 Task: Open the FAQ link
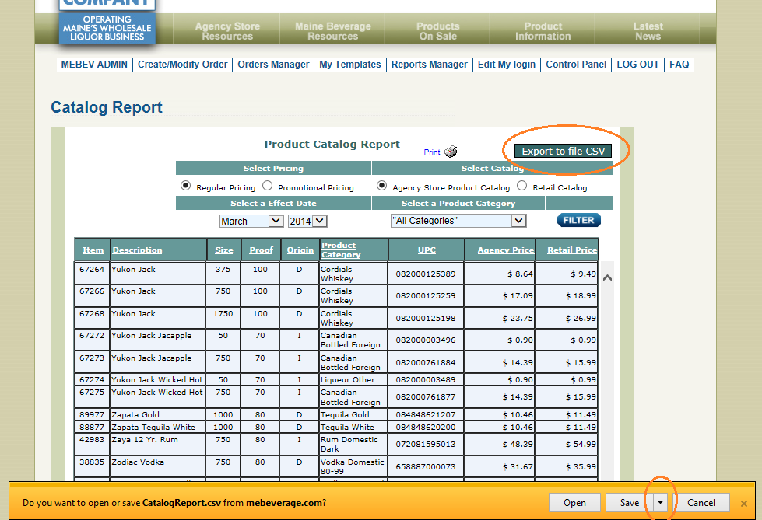tap(679, 64)
